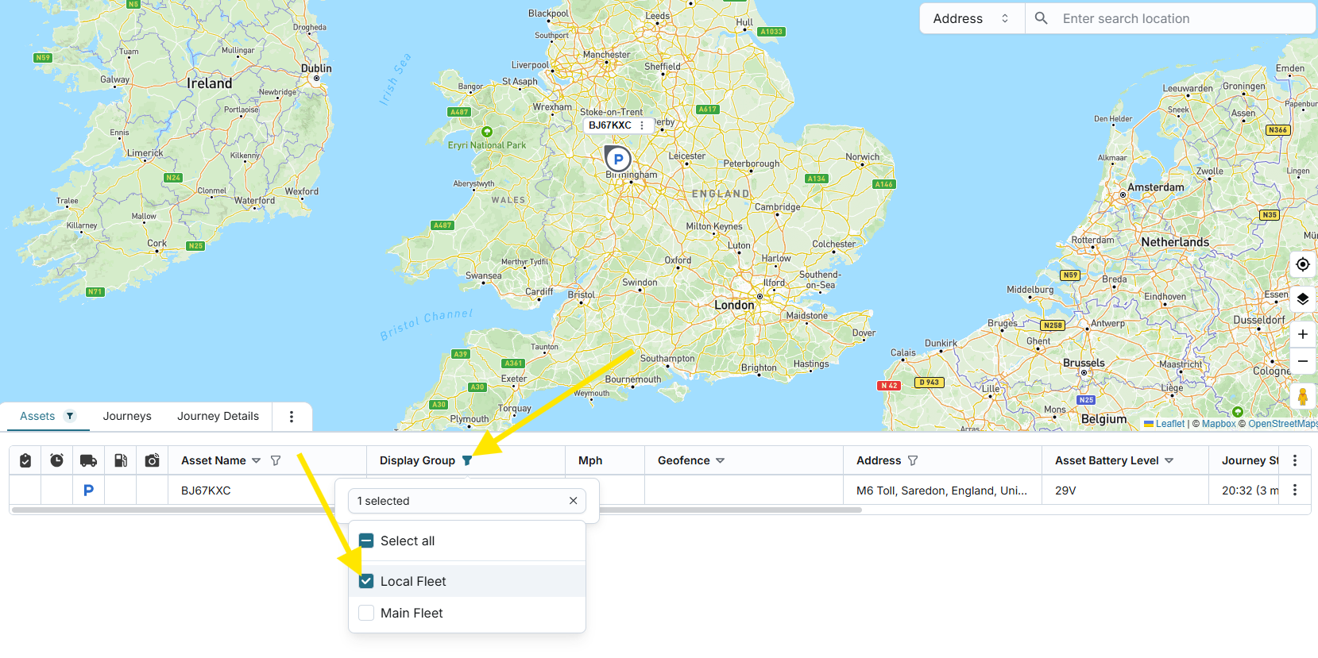The height and width of the screenshot is (658, 1318).
Task: Check the Main Fleet checkbox
Action: click(366, 613)
